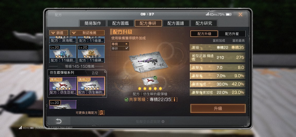Click the gear icon beside 點擊空白處關閉
This screenshot has height=137, width=296.
tap(163, 122)
